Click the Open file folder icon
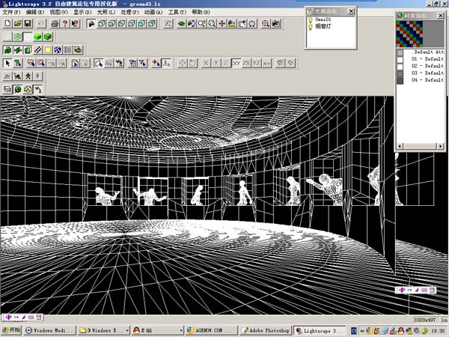449x337 pixels. tap(18, 23)
